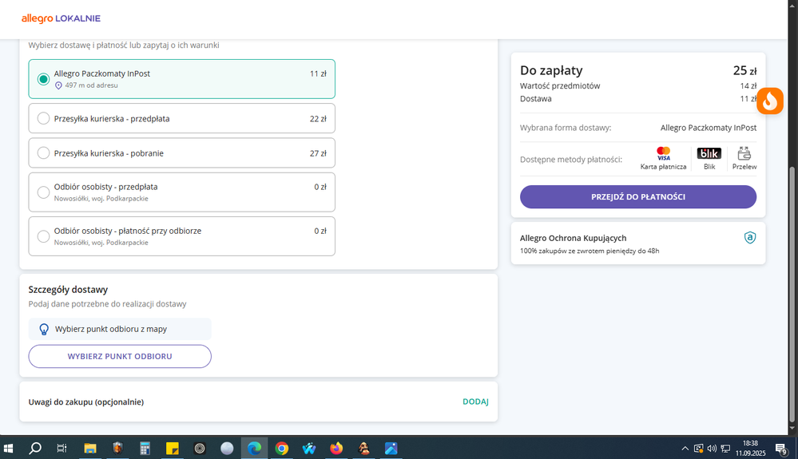798x459 pixels.
Task: Click the Mastercard Visa payment card icon
Action: pos(663,153)
